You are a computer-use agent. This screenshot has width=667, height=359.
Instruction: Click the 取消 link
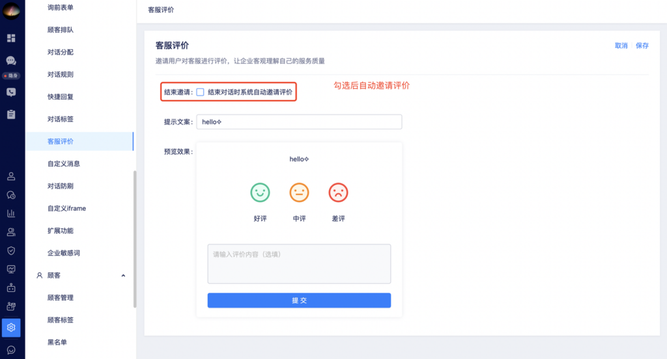(621, 46)
